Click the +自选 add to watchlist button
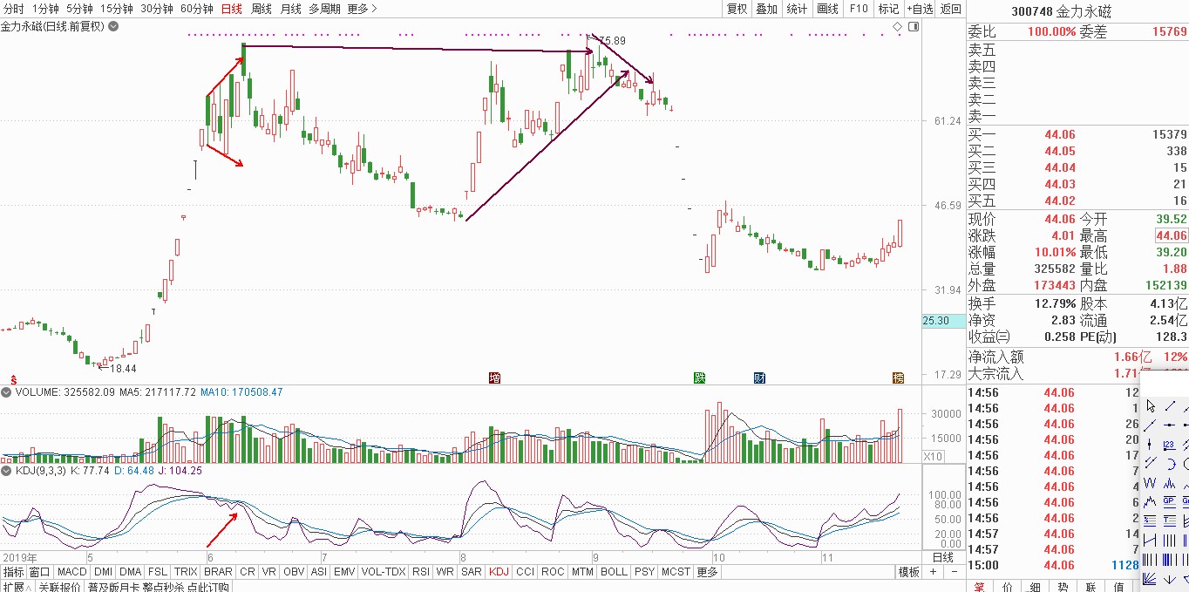The height and width of the screenshot is (592, 1189). [x=919, y=9]
